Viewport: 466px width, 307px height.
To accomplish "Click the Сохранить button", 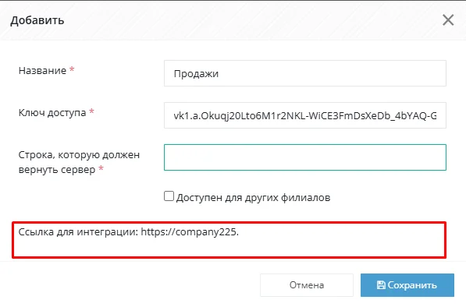I will point(407,285).
